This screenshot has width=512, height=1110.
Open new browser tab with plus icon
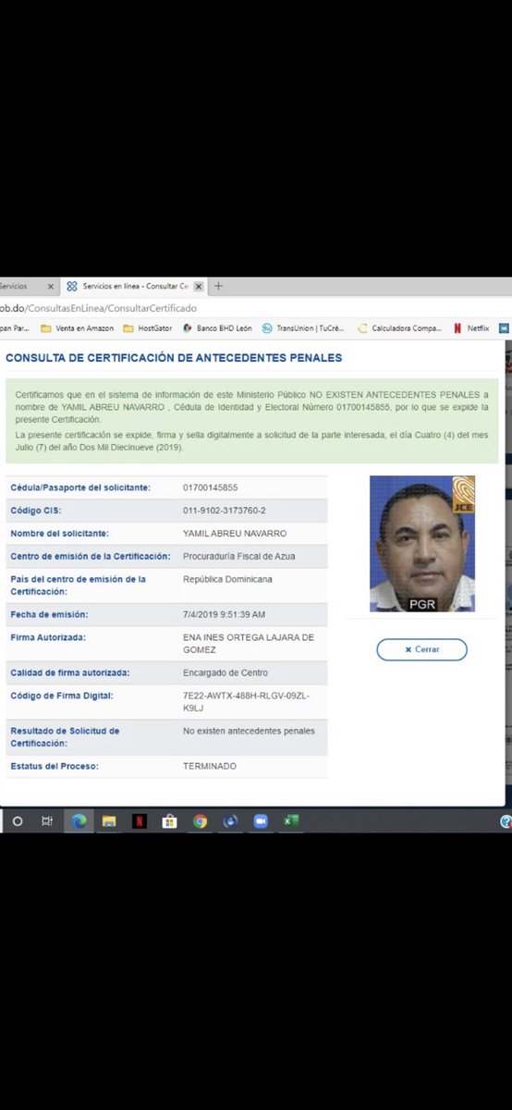218,287
